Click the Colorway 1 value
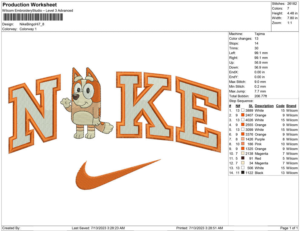Screen dimensions: 300x231 (28, 29)
